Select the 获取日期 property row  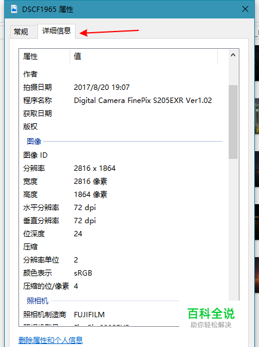[x=38, y=114]
